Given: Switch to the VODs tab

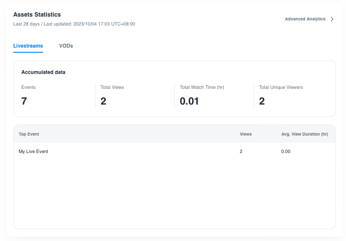Looking at the screenshot, I should point(66,46).
